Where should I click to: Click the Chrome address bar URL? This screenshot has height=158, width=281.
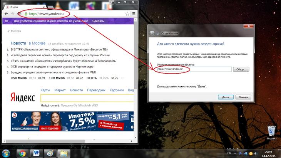(46, 14)
